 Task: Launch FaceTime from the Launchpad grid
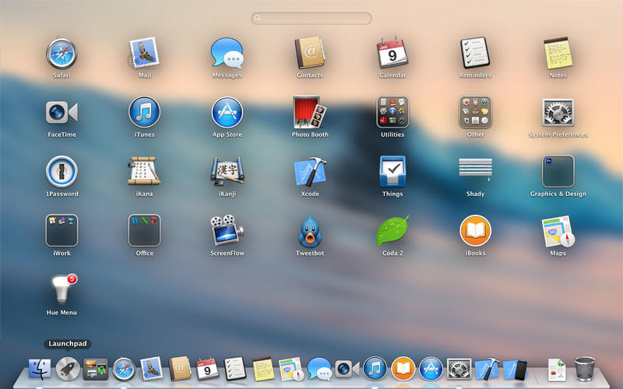[x=62, y=113]
